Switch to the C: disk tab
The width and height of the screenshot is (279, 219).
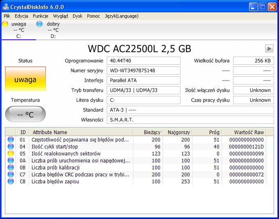(x=19, y=30)
